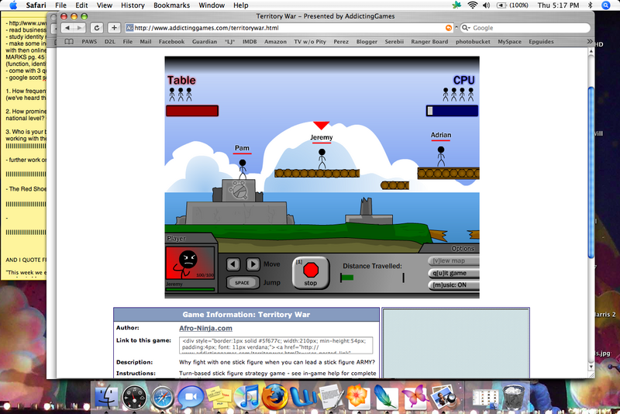Click the Safari address bar URL field

288,28
